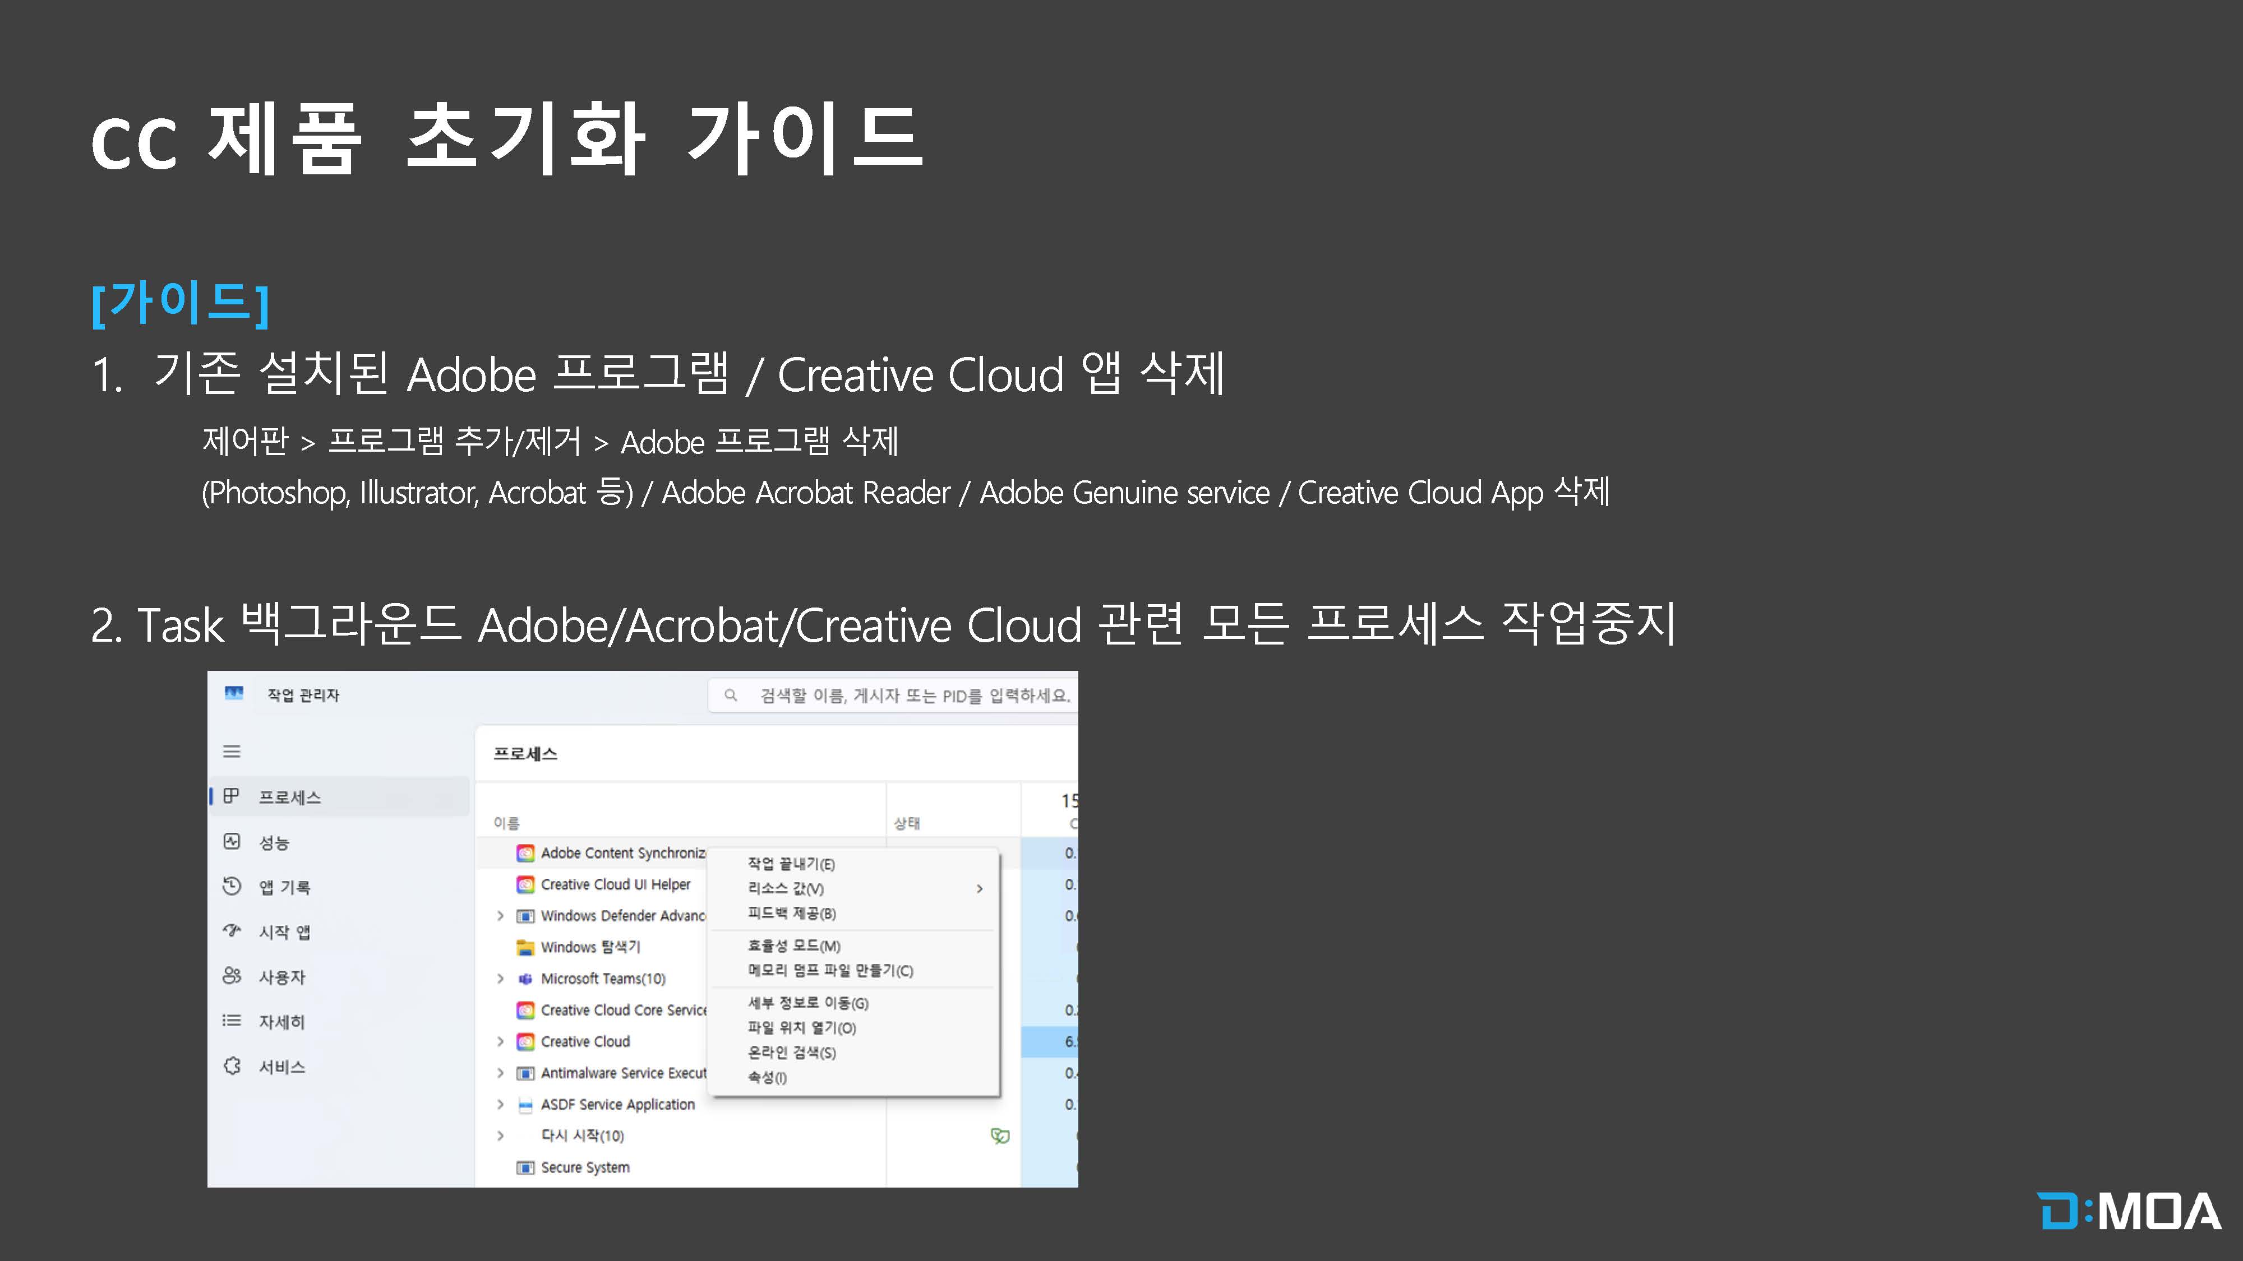Select 피드백 제공(B) in context menu

[853, 913]
